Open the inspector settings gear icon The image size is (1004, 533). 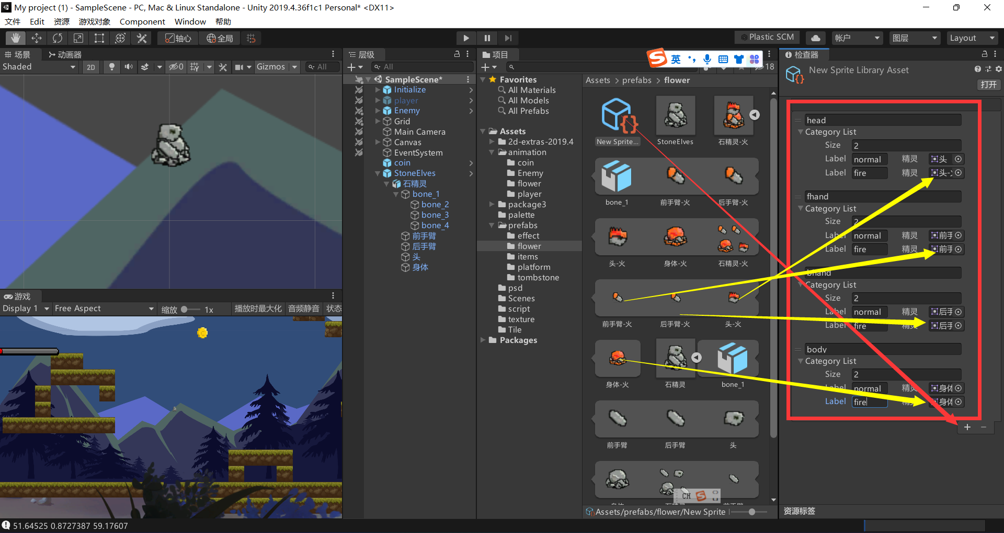click(998, 69)
